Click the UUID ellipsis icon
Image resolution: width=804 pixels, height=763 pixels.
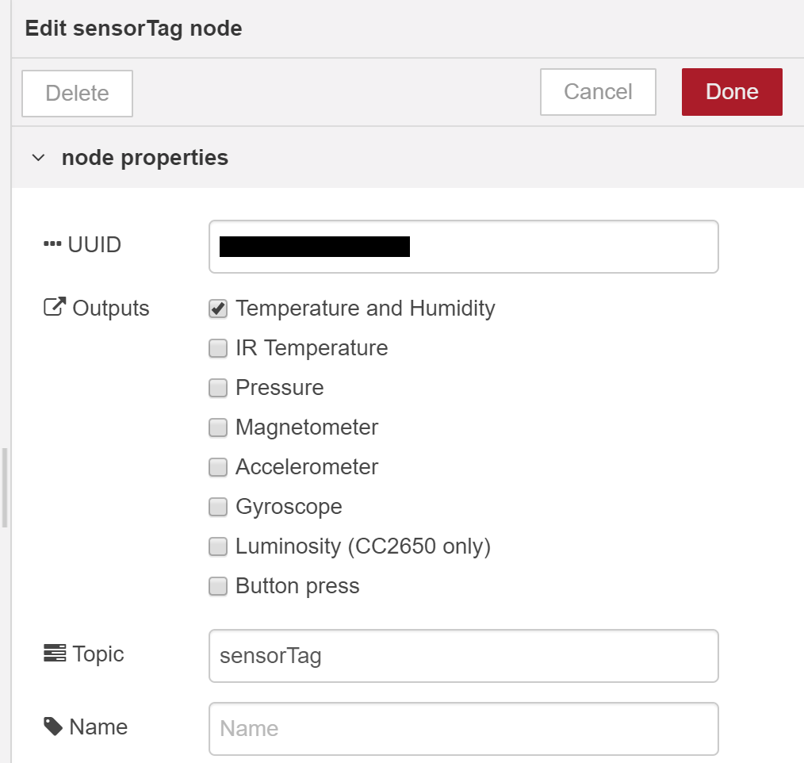[x=52, y=245]
